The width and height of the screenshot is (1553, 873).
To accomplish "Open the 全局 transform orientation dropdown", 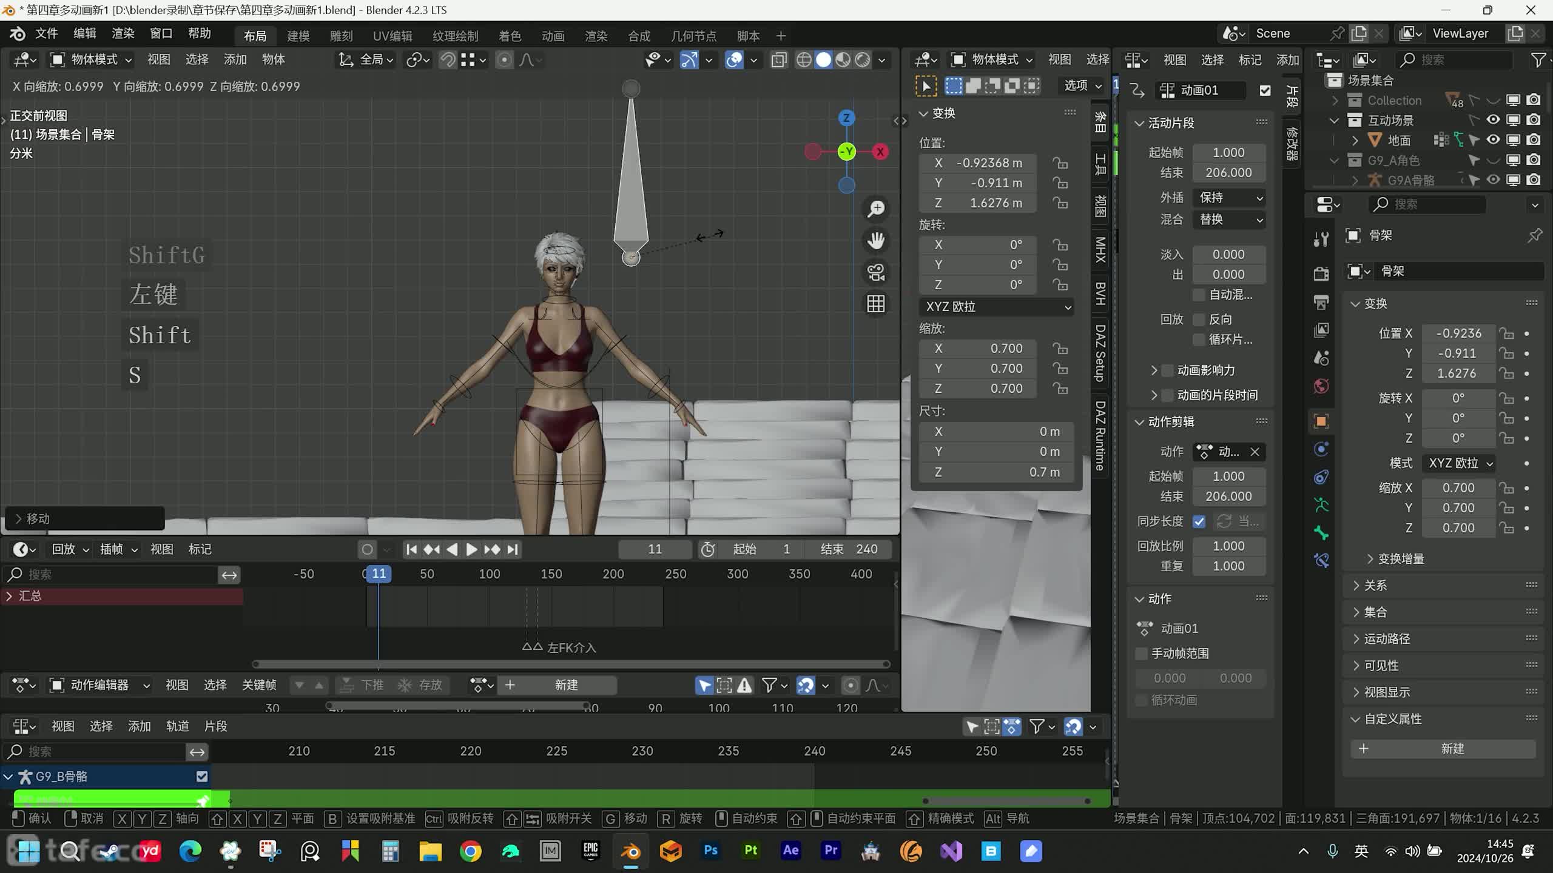I will click(x=366, y=59).
